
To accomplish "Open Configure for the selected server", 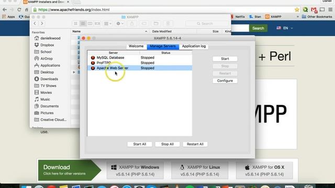I will [x=225, y=81].
